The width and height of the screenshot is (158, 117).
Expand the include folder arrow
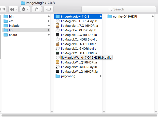(x=49, y=25)
